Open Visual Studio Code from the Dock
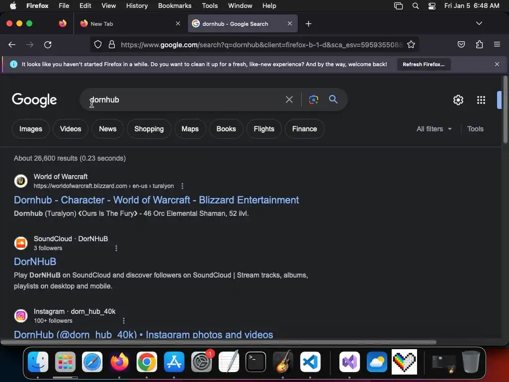This screenshot has width=509, height=382. click(x=310, y=362)
